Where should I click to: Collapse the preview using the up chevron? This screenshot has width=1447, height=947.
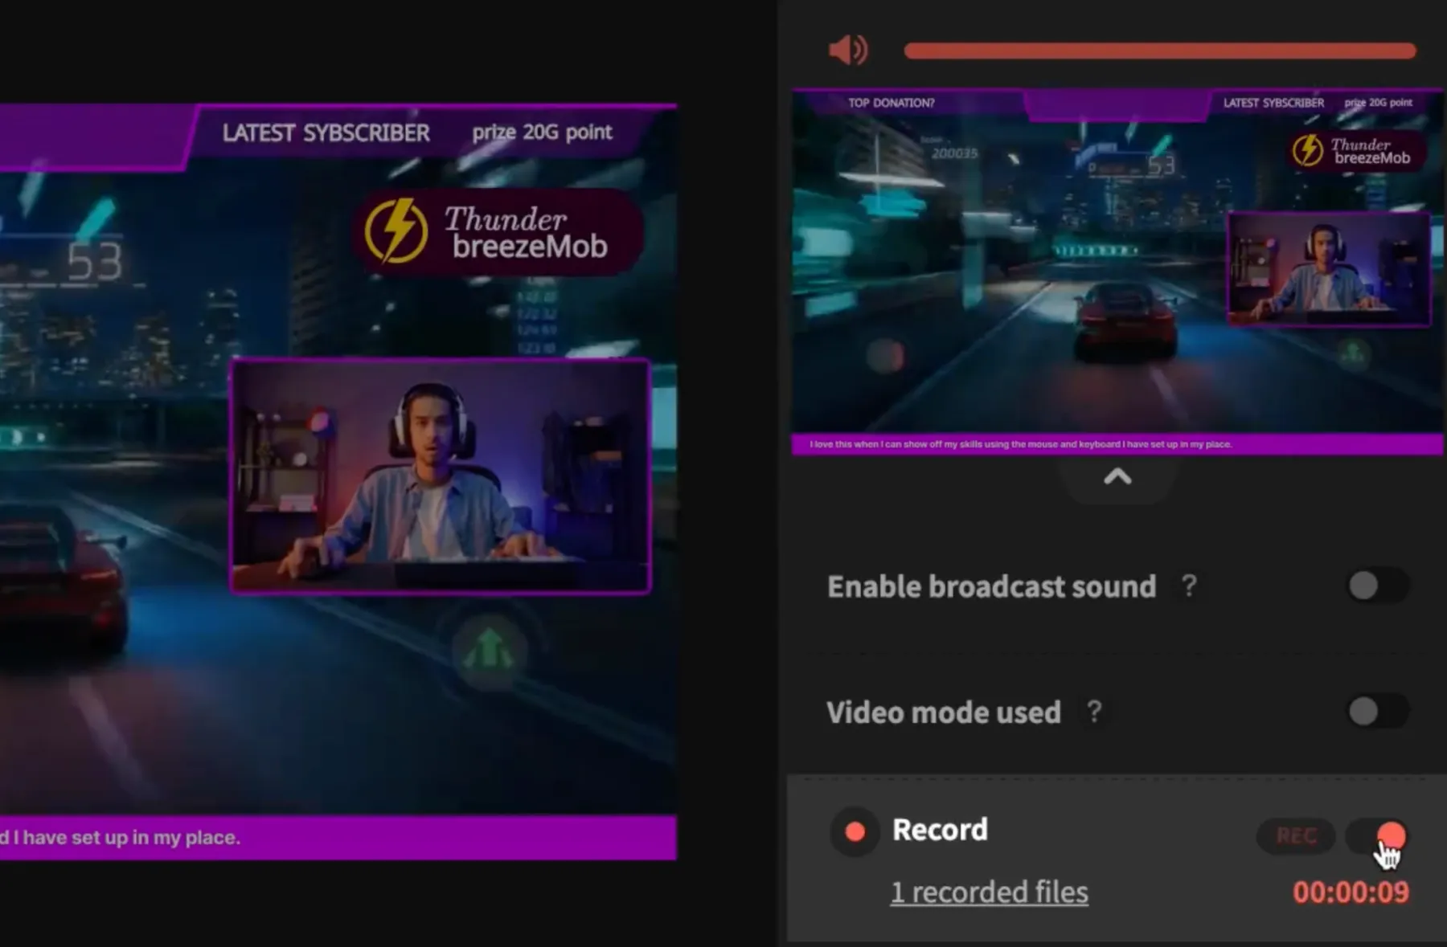pos(1117,477)
